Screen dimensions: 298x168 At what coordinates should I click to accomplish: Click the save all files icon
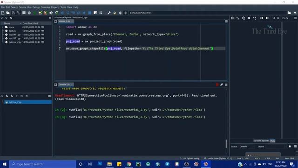click(19, 13)
